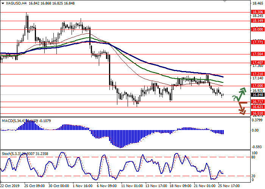
Task: Click the 17.000 price level tag
Action: click(257, 86)
